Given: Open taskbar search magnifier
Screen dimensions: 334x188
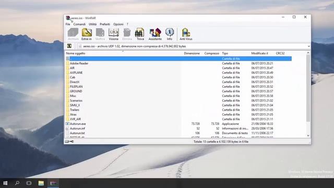Looking at the screenshot, I should 17,183.
